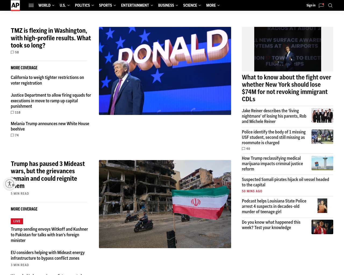Click the red LIVE badge

pos(17,221)
